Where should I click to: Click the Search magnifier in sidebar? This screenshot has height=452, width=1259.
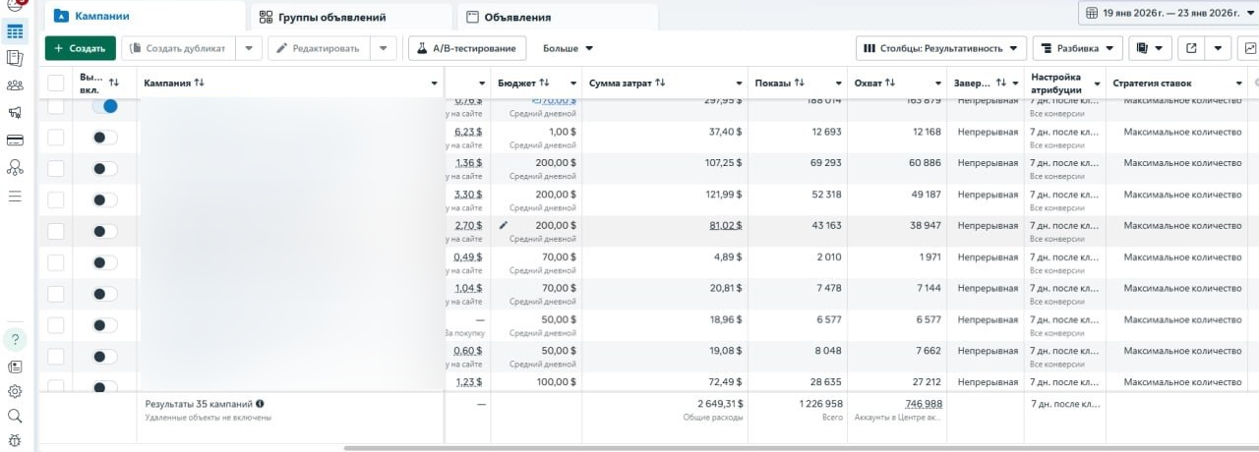click(15, 416)
